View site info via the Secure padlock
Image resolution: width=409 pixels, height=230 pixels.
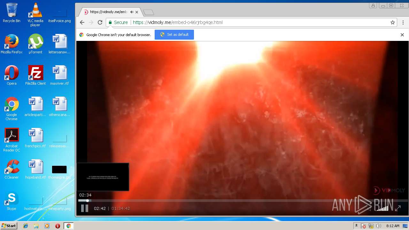pyautogui.click(x=118, y=22)
